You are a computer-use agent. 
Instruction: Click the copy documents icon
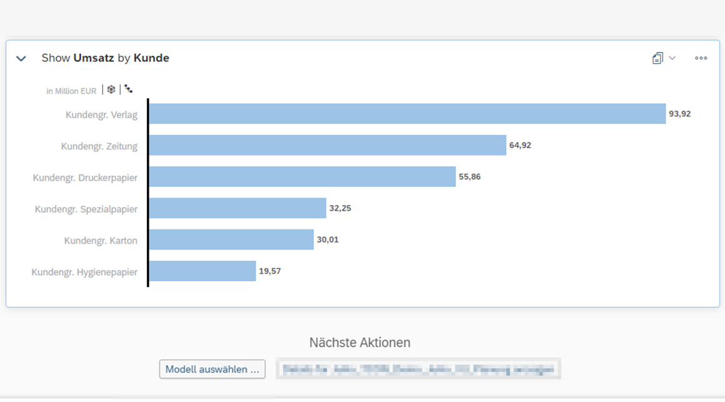coord(657,58)
